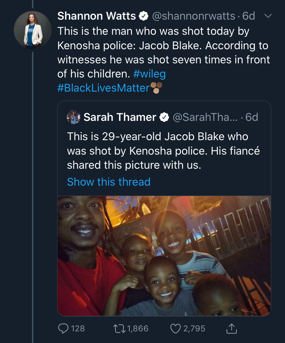The image size is (285, 343).
Task: Open the #BlackLivesMatter hashtag
Action: click(x=103, y=88)
